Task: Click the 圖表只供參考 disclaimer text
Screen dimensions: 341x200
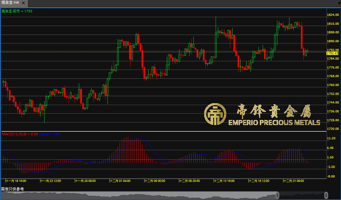Action: point(13,189)
